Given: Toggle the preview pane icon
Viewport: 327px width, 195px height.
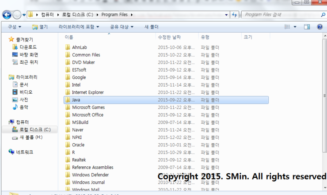Looking at the screenshot, I should click(307, 27).
